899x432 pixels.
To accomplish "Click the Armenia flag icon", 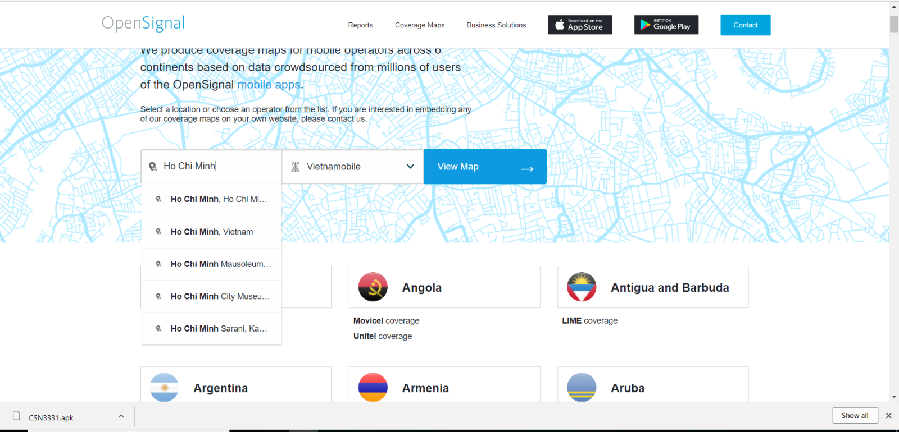I will point(373,387).
